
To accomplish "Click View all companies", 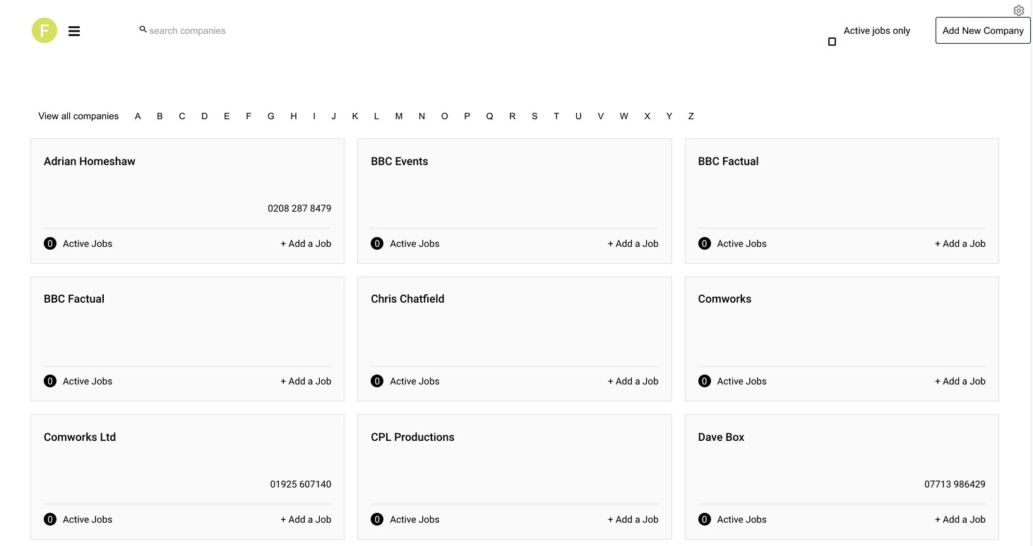I will tap(78, 116).
